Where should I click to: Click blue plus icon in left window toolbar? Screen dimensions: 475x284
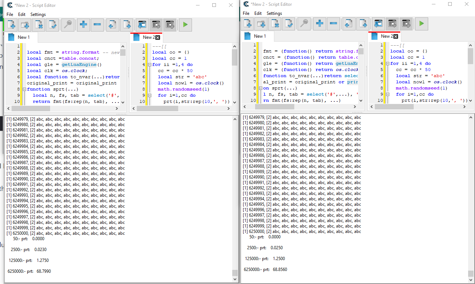(83, 25)
